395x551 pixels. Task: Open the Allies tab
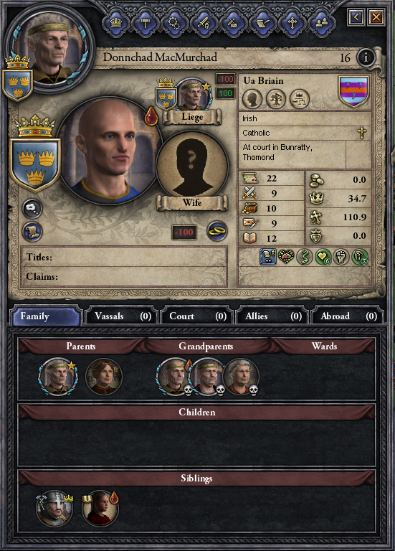point(272,316)
